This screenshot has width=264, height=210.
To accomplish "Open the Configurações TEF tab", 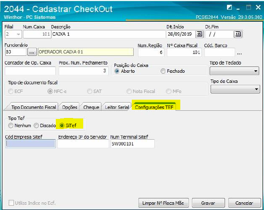I will 154,107.
